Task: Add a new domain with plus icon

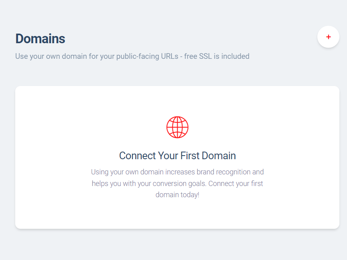Action: pyautogui.click(x=329, y=37)
